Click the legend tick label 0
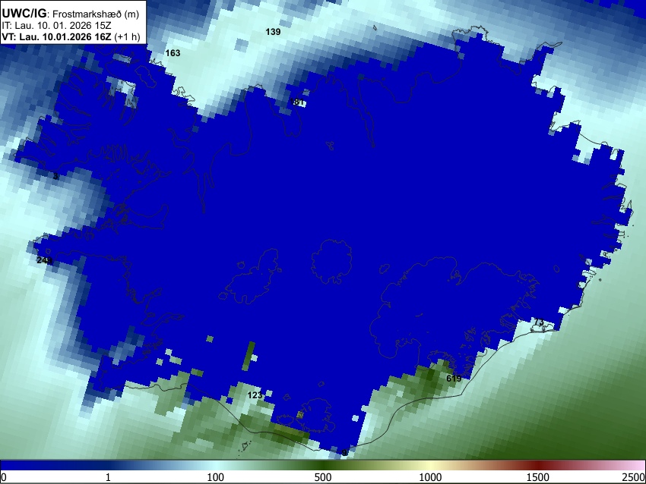The image size is (646, 484). tap(4, 477)
